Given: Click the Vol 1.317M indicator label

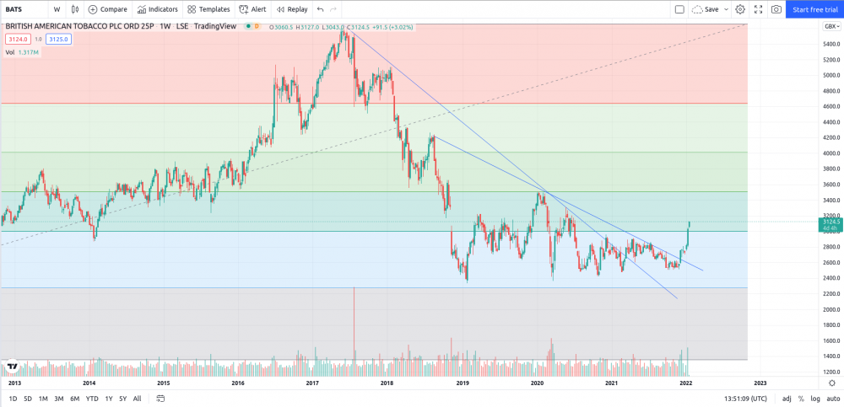Looking at the screenshot, I should [x=22, y=52].
